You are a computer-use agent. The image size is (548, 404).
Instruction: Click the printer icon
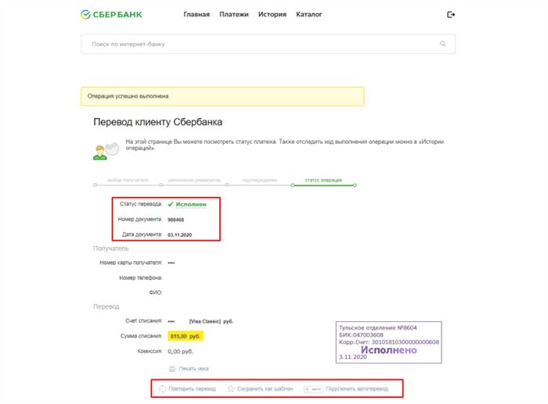pyautogui.click(x=172, y=369)
